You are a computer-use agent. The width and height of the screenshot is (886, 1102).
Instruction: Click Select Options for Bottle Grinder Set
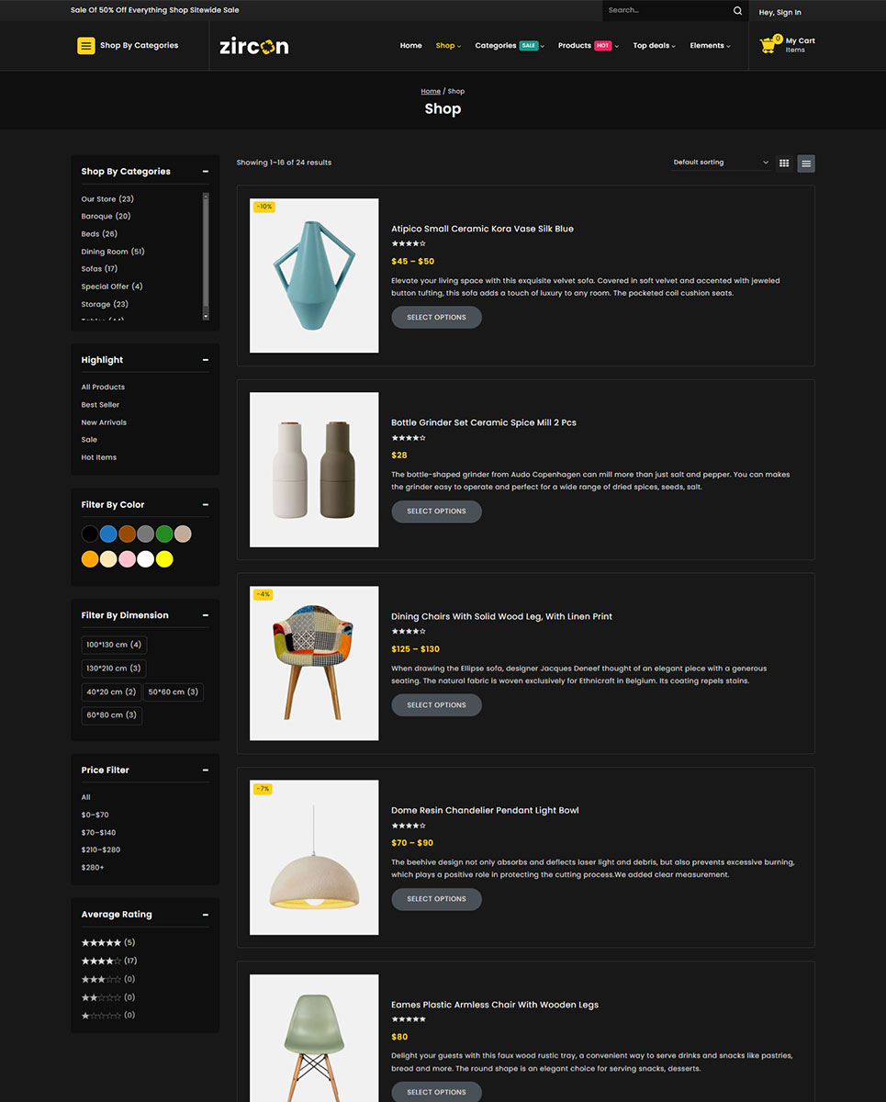point(436,512)
